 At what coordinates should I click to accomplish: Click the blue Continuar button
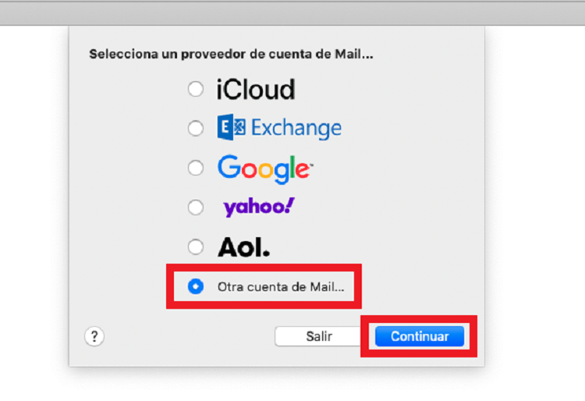tap(420, 336)
